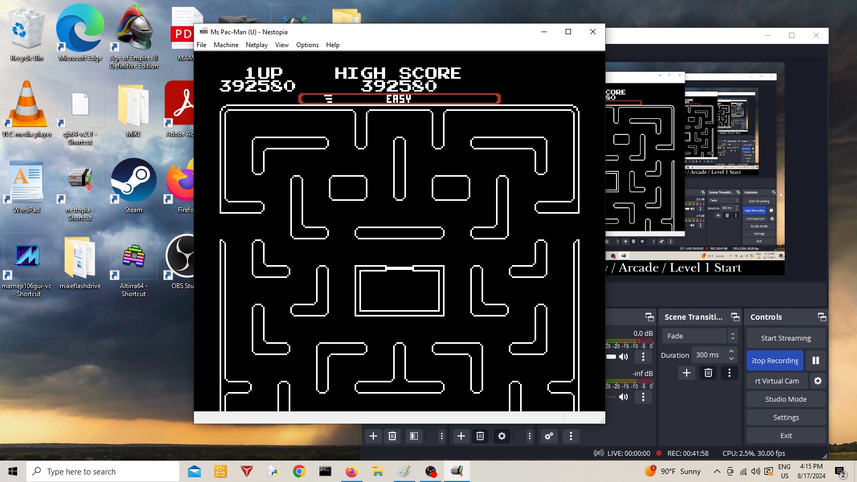The height and width of the screenshot is (482, 857).
Task: Enable Studio Mode in OBS
Action: click(x=785, y=399)
